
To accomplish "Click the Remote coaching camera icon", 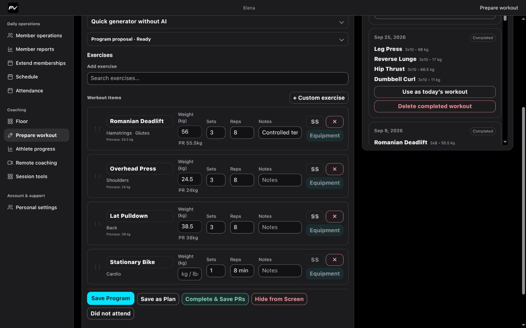I will pyautogui.click(x=10, y=163).
